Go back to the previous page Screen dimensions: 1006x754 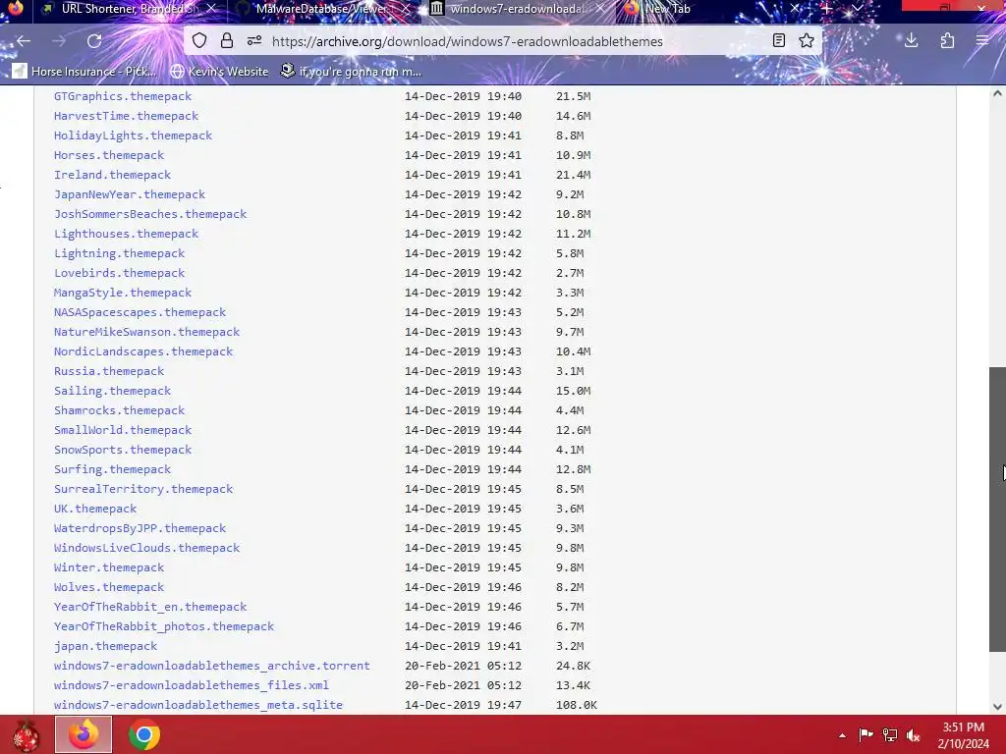coord(24,41)
